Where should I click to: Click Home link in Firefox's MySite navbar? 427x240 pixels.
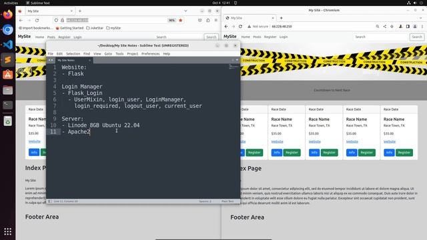pos(39,37)
